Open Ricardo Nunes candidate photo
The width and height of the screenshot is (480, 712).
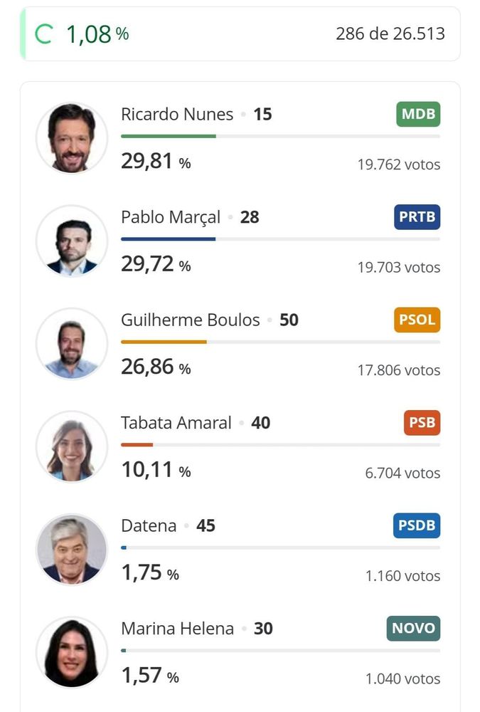(x=72, y=138)
